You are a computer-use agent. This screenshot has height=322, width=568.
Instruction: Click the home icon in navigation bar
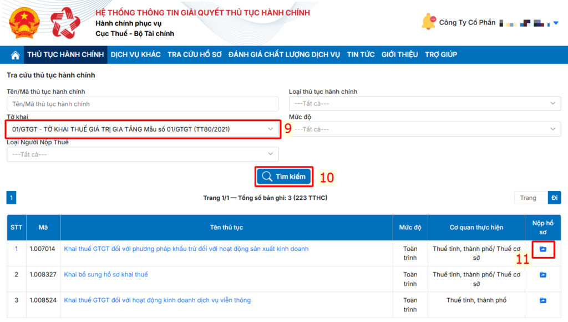point(16,55)
